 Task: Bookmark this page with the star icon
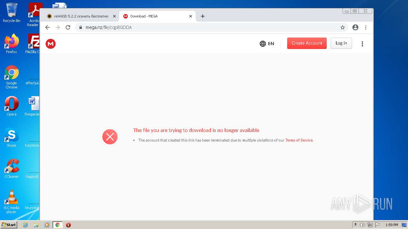[x=343, y=27]
